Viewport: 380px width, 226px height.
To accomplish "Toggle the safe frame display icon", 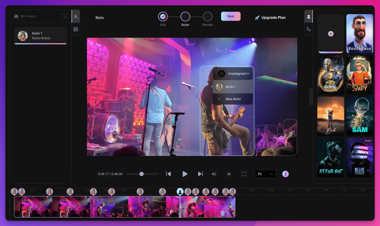I will point(229,174).
